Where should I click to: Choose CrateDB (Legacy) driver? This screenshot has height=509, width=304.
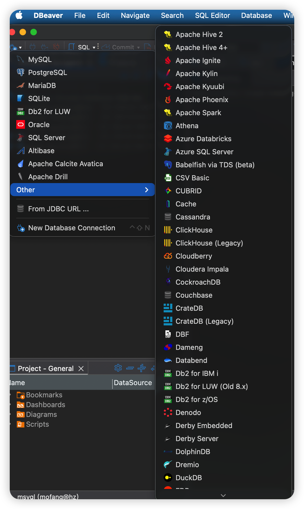224,321
